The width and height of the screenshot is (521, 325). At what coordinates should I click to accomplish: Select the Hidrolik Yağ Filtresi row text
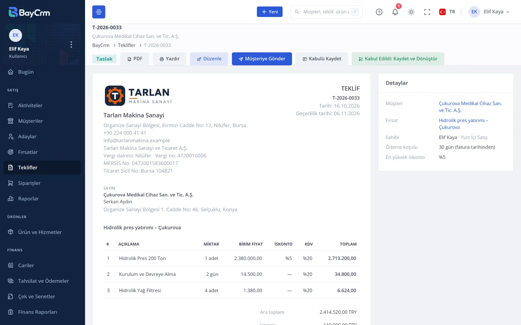point(140,291)
